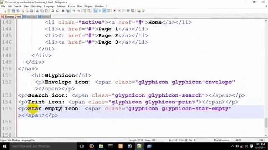
Task: Click the Save All toolbar icon
Action: point(18,11)
